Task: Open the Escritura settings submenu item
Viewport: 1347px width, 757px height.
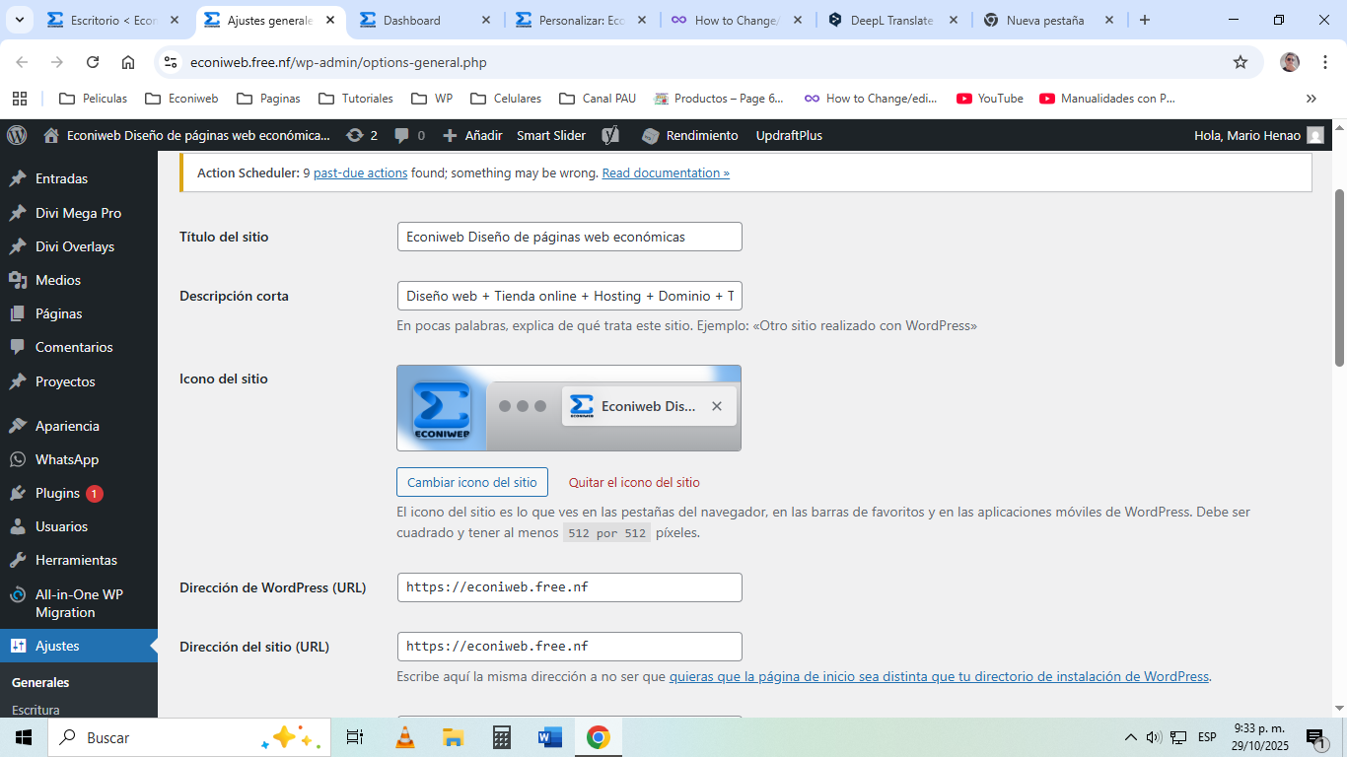Action: point(35,710)
